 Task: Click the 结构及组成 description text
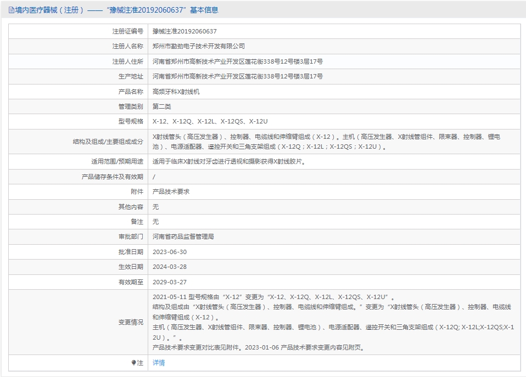(x=326, y=142)
